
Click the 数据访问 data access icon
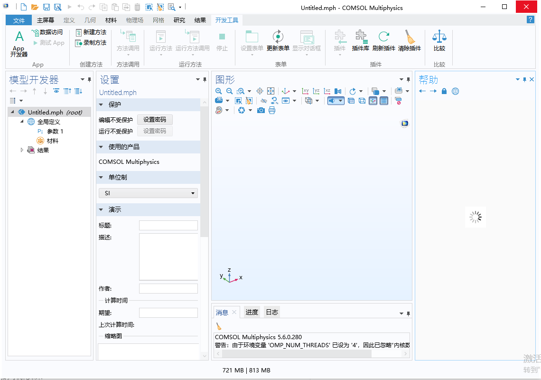point(36,32)
